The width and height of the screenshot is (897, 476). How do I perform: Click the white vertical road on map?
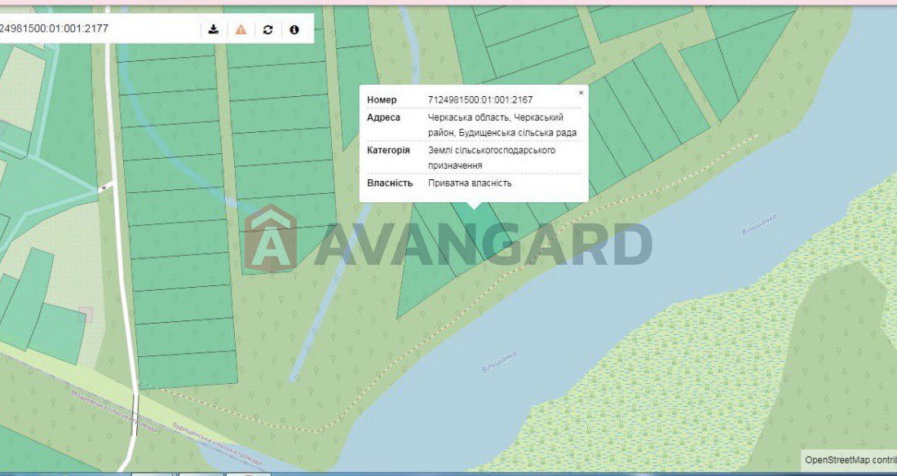click(x=121, y=245)
